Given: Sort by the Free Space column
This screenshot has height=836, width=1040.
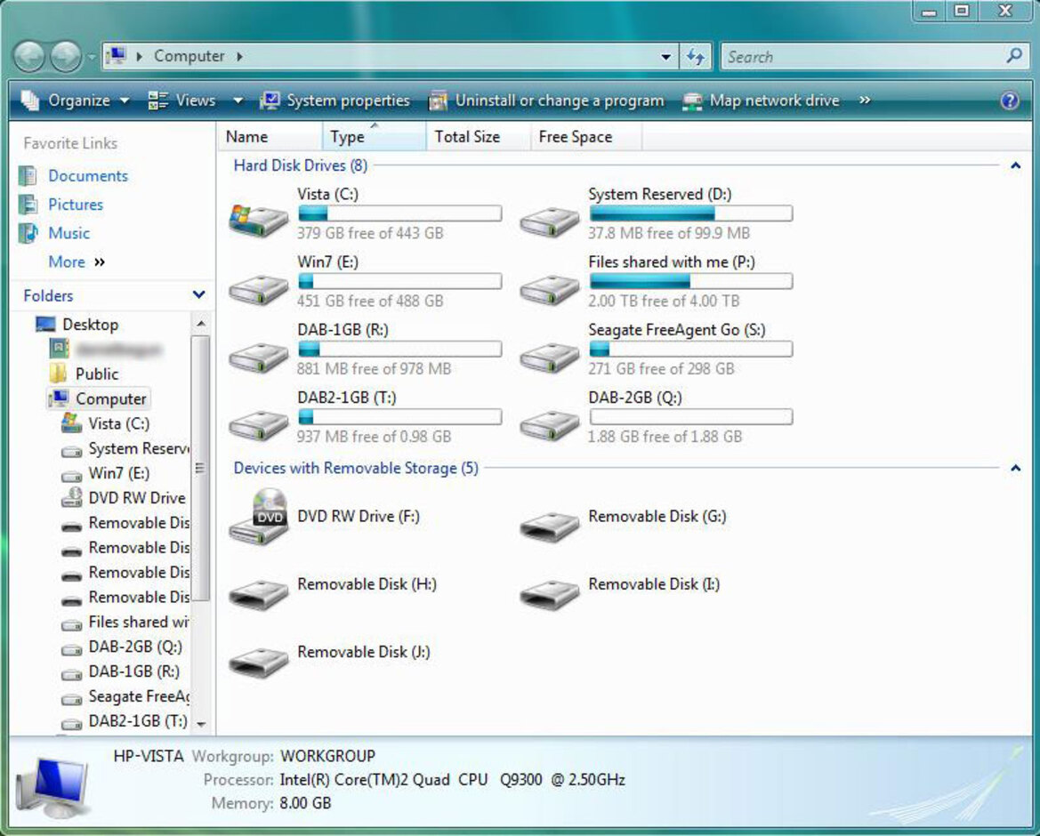Looking at the screenshot, I should pyautogui.click(x=585, y=137).
